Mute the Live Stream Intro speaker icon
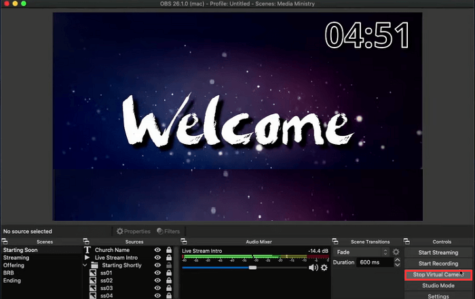This screenshot has width=475, height=299. point(313,268)
